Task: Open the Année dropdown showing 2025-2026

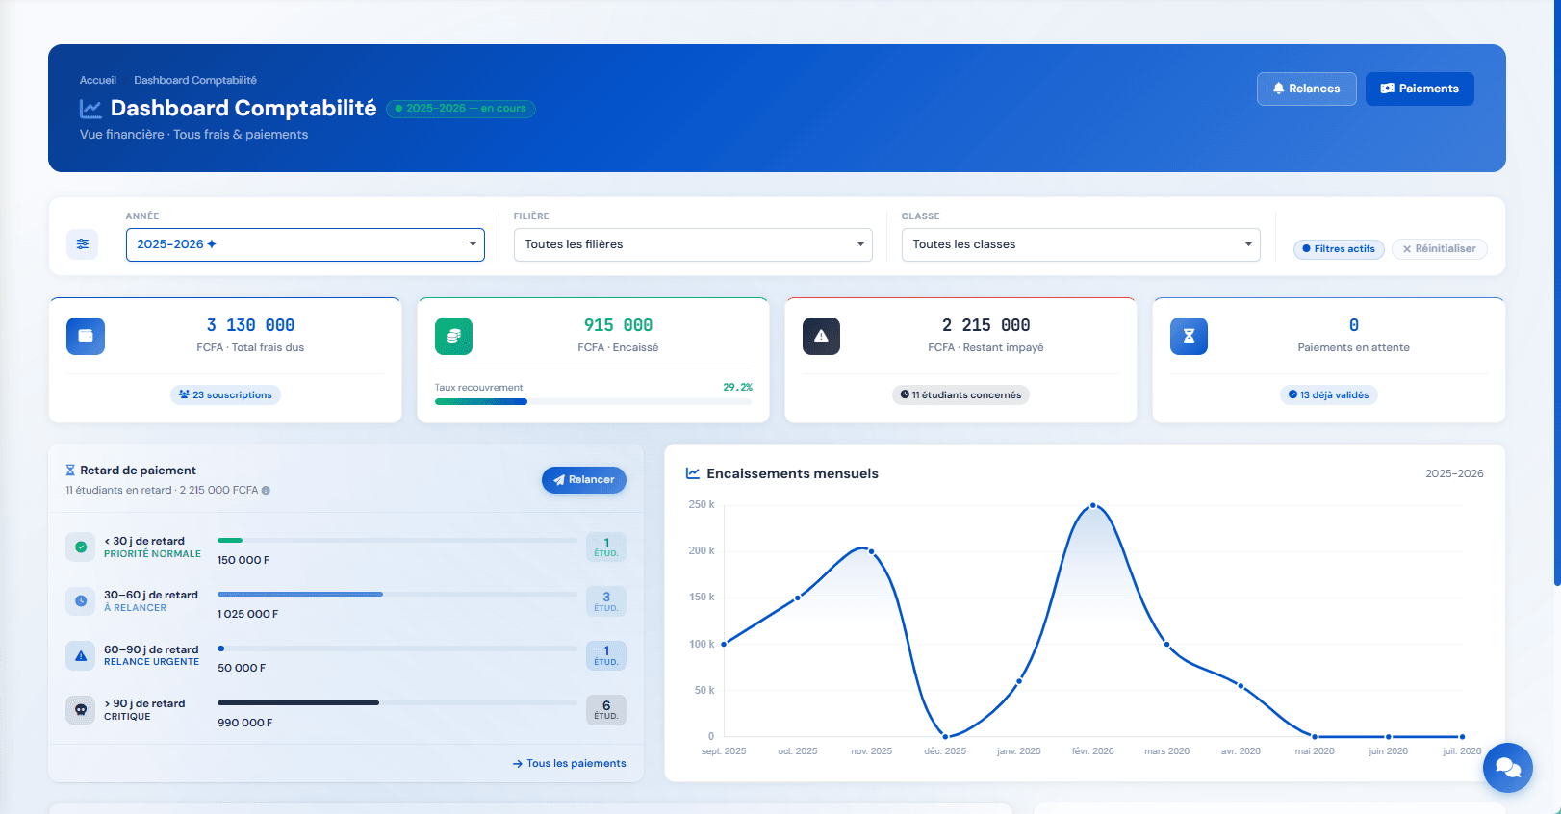Action: pos(305,244)
